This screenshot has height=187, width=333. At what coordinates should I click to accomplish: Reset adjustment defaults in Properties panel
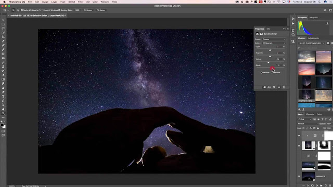pyautogui.click(x=274, y=87)
